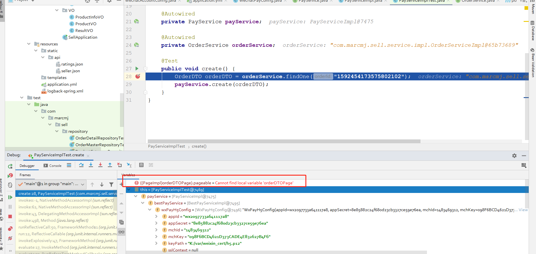Hide the Debug tool window
Screen dimensions: 536x254
(x=524, y=156)
